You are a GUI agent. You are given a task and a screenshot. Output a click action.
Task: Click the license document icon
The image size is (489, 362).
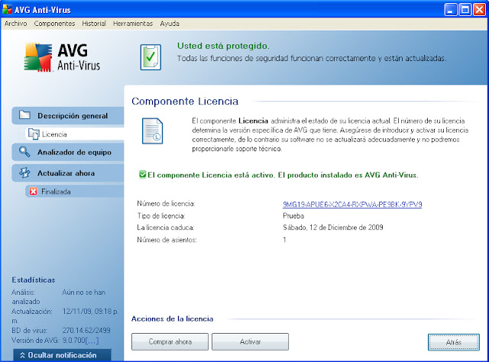pos(153,131)
